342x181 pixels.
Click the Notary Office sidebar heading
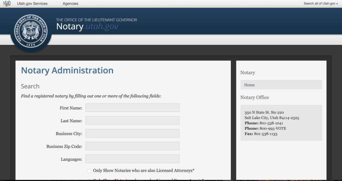pos(254,98)
